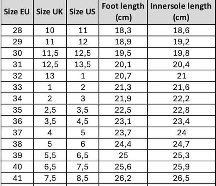Select innersole length 19,2 cell
216x186 pixels.
[x=181, y=42]
